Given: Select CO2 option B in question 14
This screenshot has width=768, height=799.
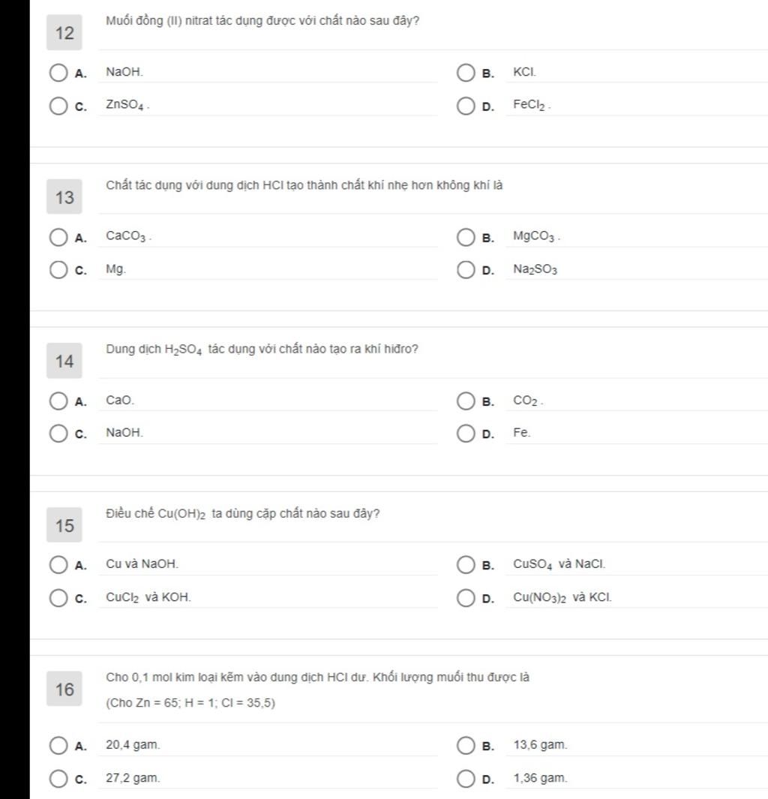Looking at the screenshot, I should [x=466, y=401].
